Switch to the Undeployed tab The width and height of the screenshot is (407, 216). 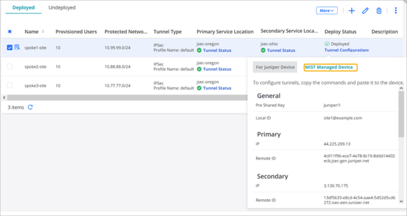62,8
